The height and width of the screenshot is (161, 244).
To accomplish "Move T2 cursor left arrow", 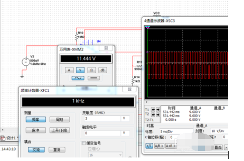I will pos(153,115).
